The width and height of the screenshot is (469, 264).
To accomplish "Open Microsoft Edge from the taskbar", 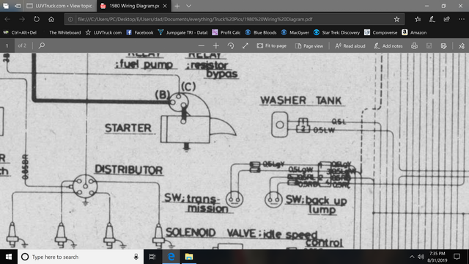I will click(171, 257).
